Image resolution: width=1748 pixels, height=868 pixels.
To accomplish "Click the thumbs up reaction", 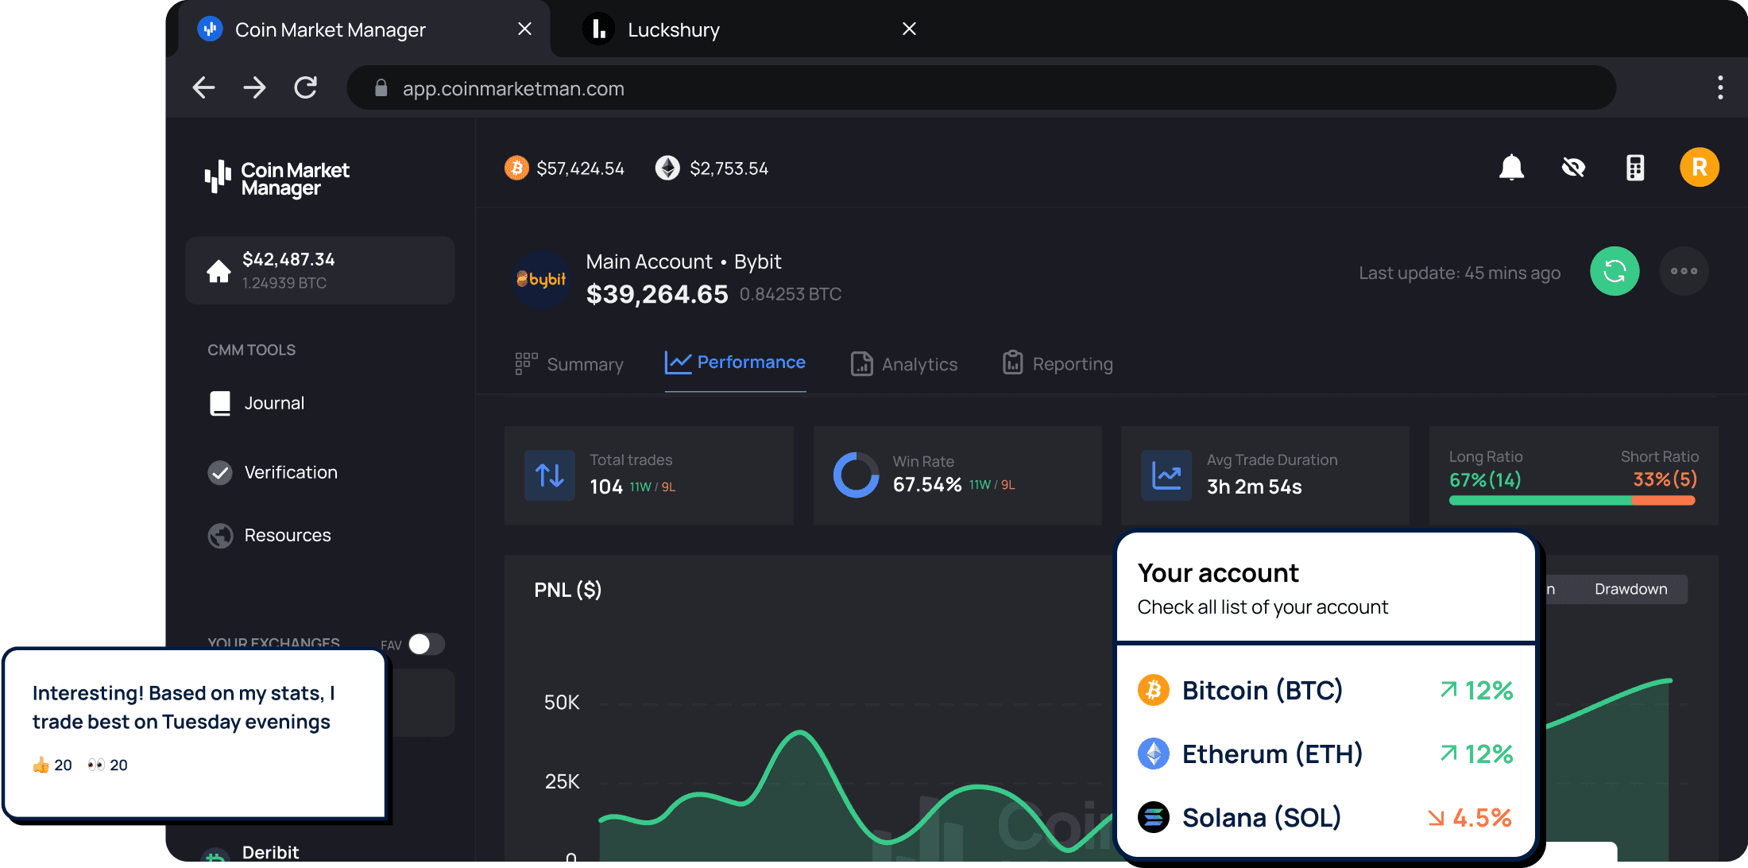I will tap(52, 765).
